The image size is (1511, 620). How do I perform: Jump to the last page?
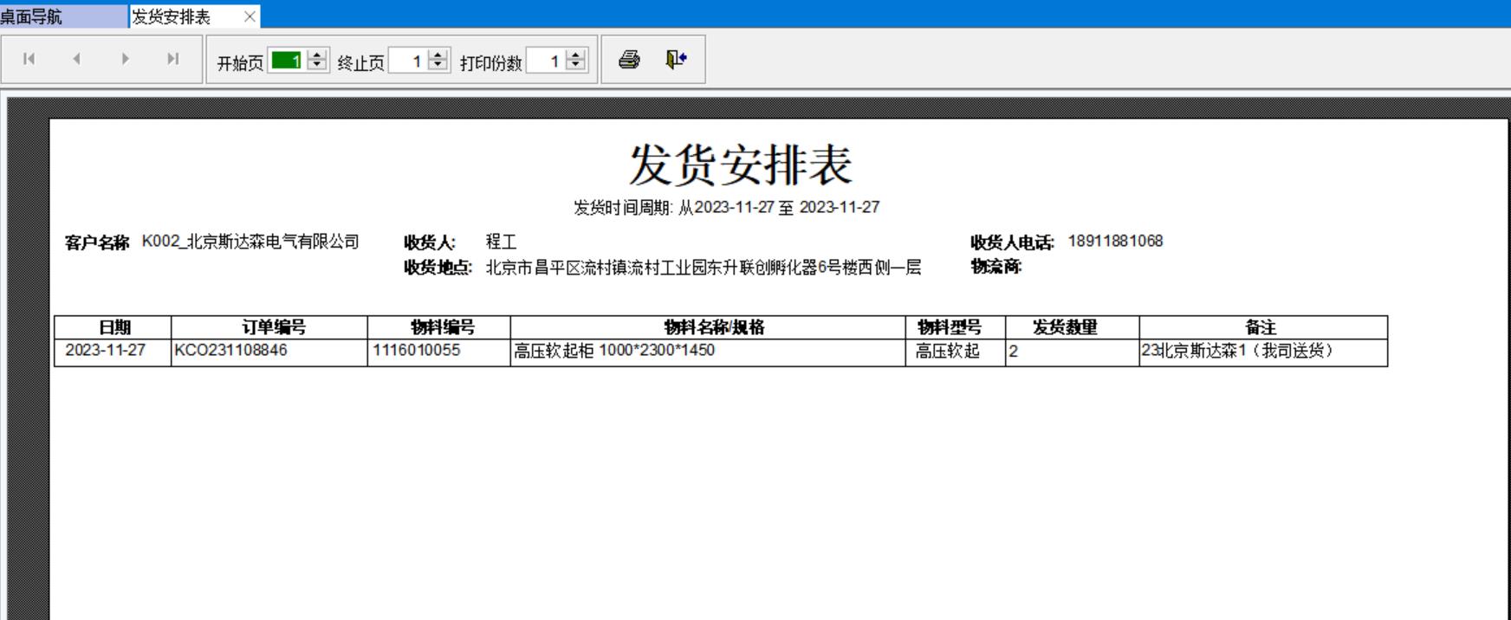point(173,59)
